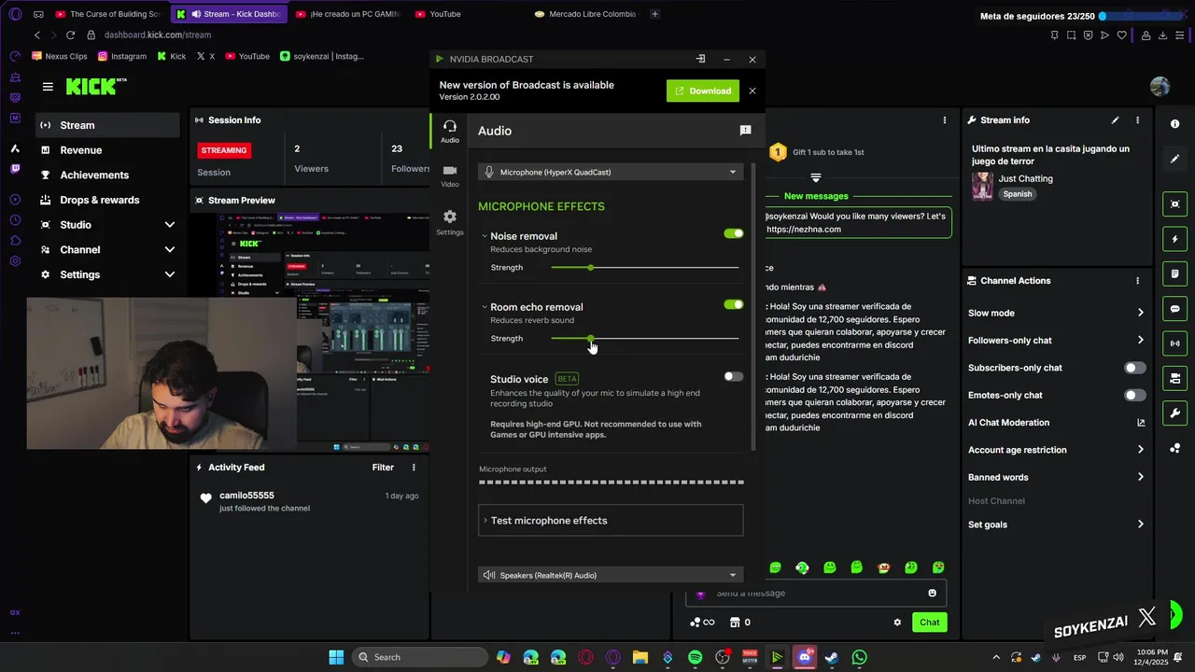Expand the Studio menu chevron
This screenshot has width=1195, height=672.
point(169,225)
